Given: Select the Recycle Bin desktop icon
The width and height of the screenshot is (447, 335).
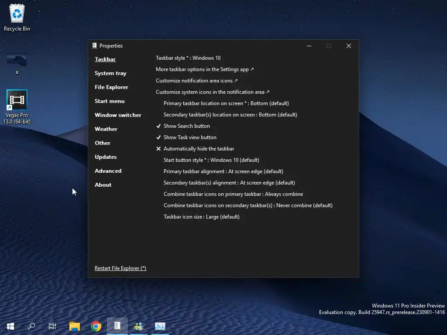Looking at the screenshot, I should pyautogui.click(x=17, y=17).
